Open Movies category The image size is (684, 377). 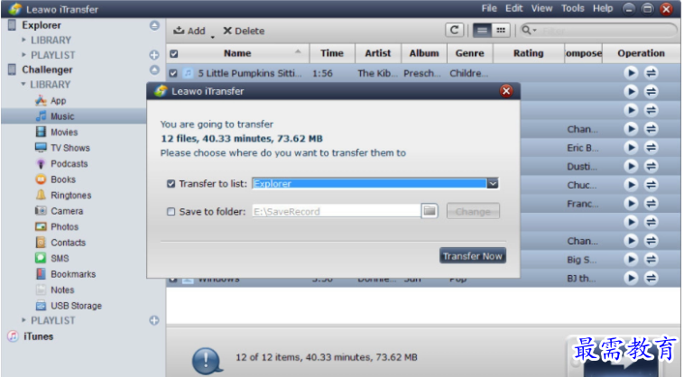click(56, 132)
